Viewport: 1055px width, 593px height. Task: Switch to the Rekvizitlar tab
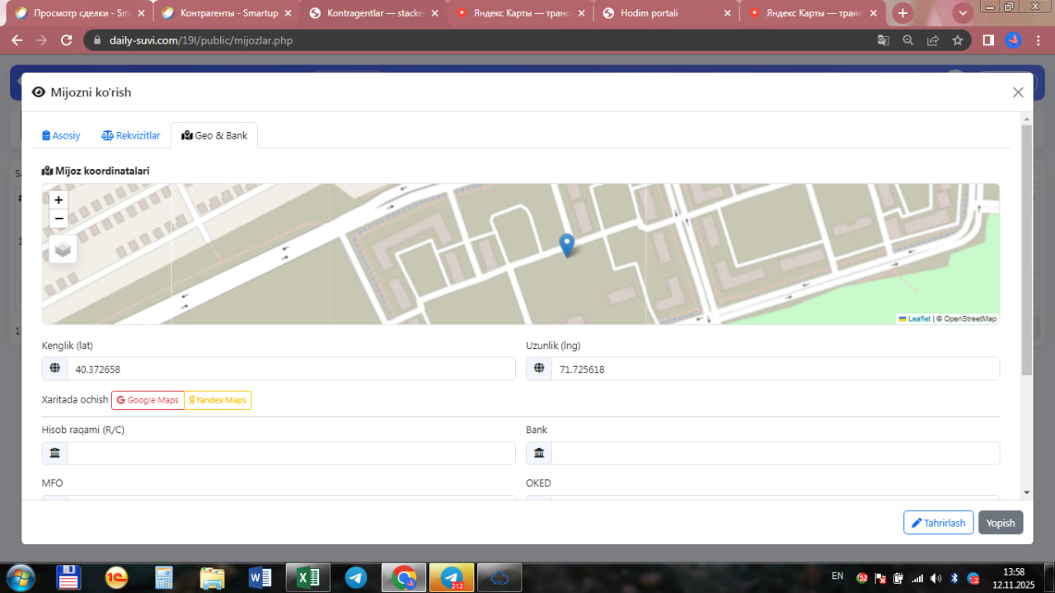130,135
